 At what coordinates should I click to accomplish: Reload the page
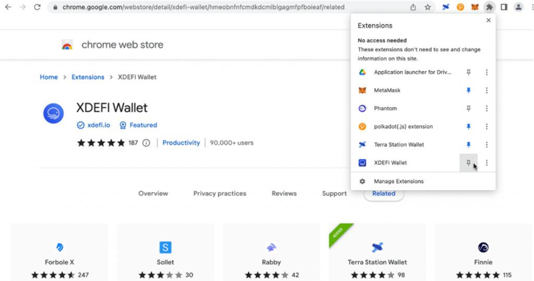pyautogui.click(x=37, y=7)
